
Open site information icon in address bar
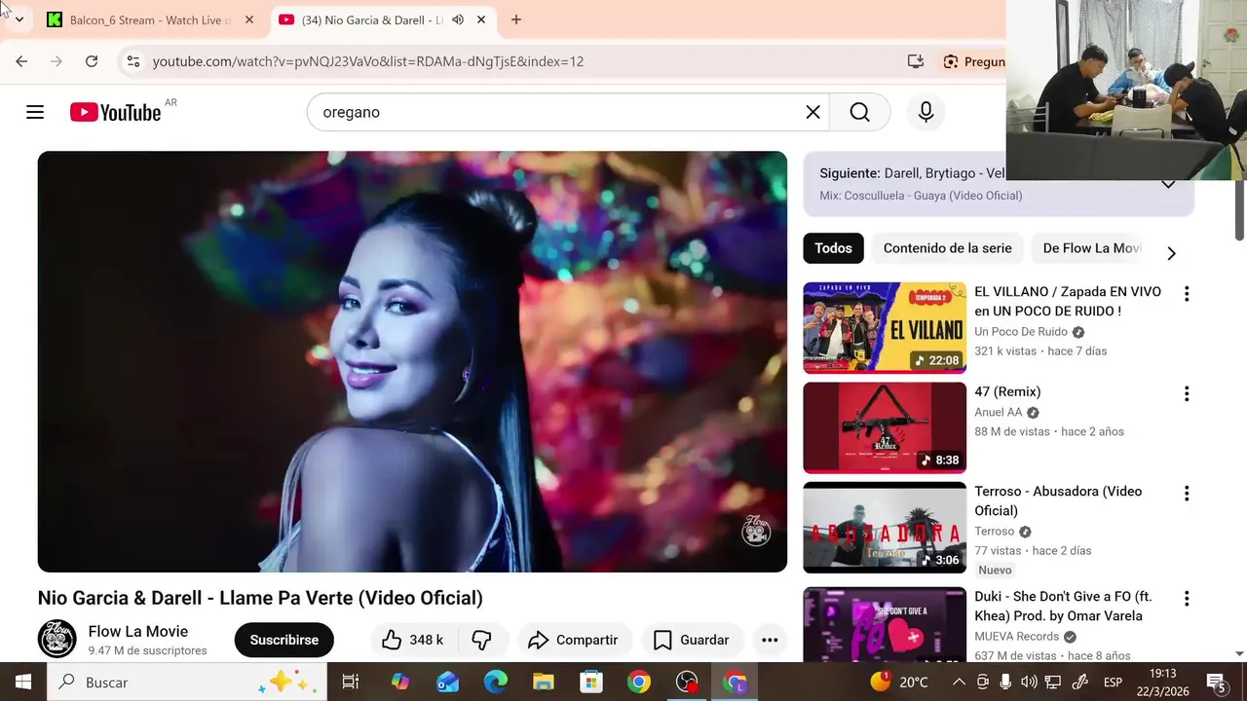point(133,61)
